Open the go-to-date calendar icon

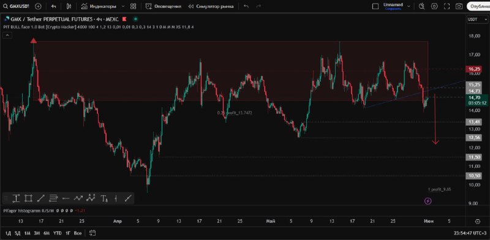coord(92,233)
